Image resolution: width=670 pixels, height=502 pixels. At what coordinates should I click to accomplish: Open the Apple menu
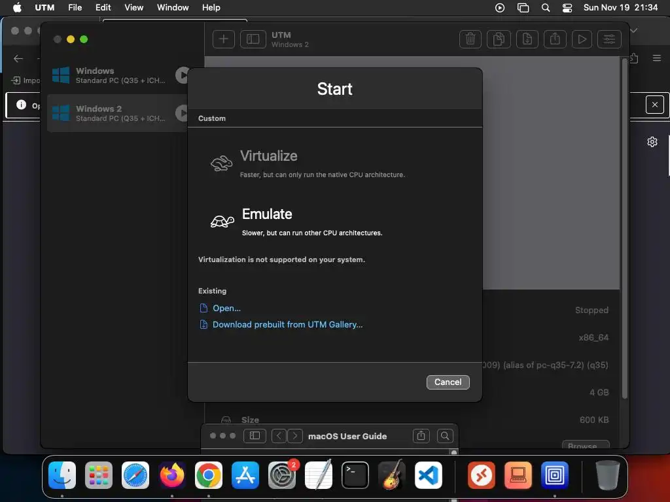[x=17, y=7]
